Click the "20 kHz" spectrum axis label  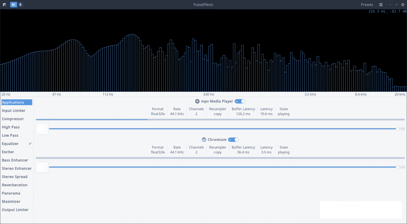tap(400, 95)
